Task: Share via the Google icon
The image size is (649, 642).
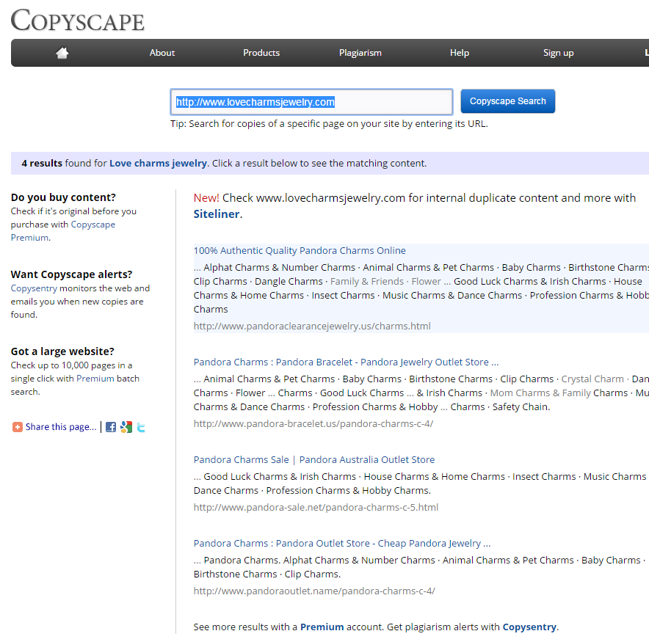Action: point(126,427)
